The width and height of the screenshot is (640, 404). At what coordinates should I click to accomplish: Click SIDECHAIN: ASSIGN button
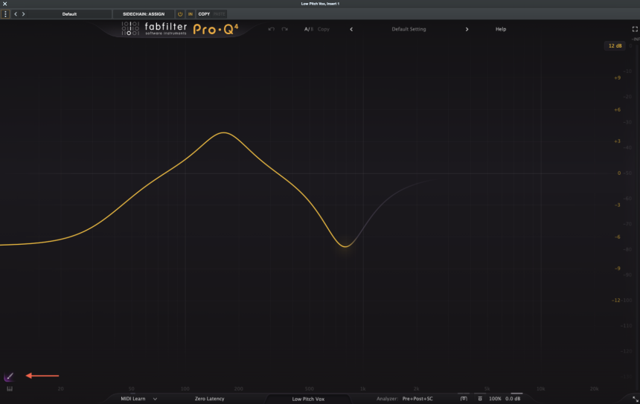tap(144, 14)
